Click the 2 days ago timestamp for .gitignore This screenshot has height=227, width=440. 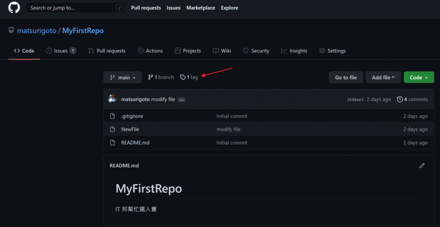(416, 116)
